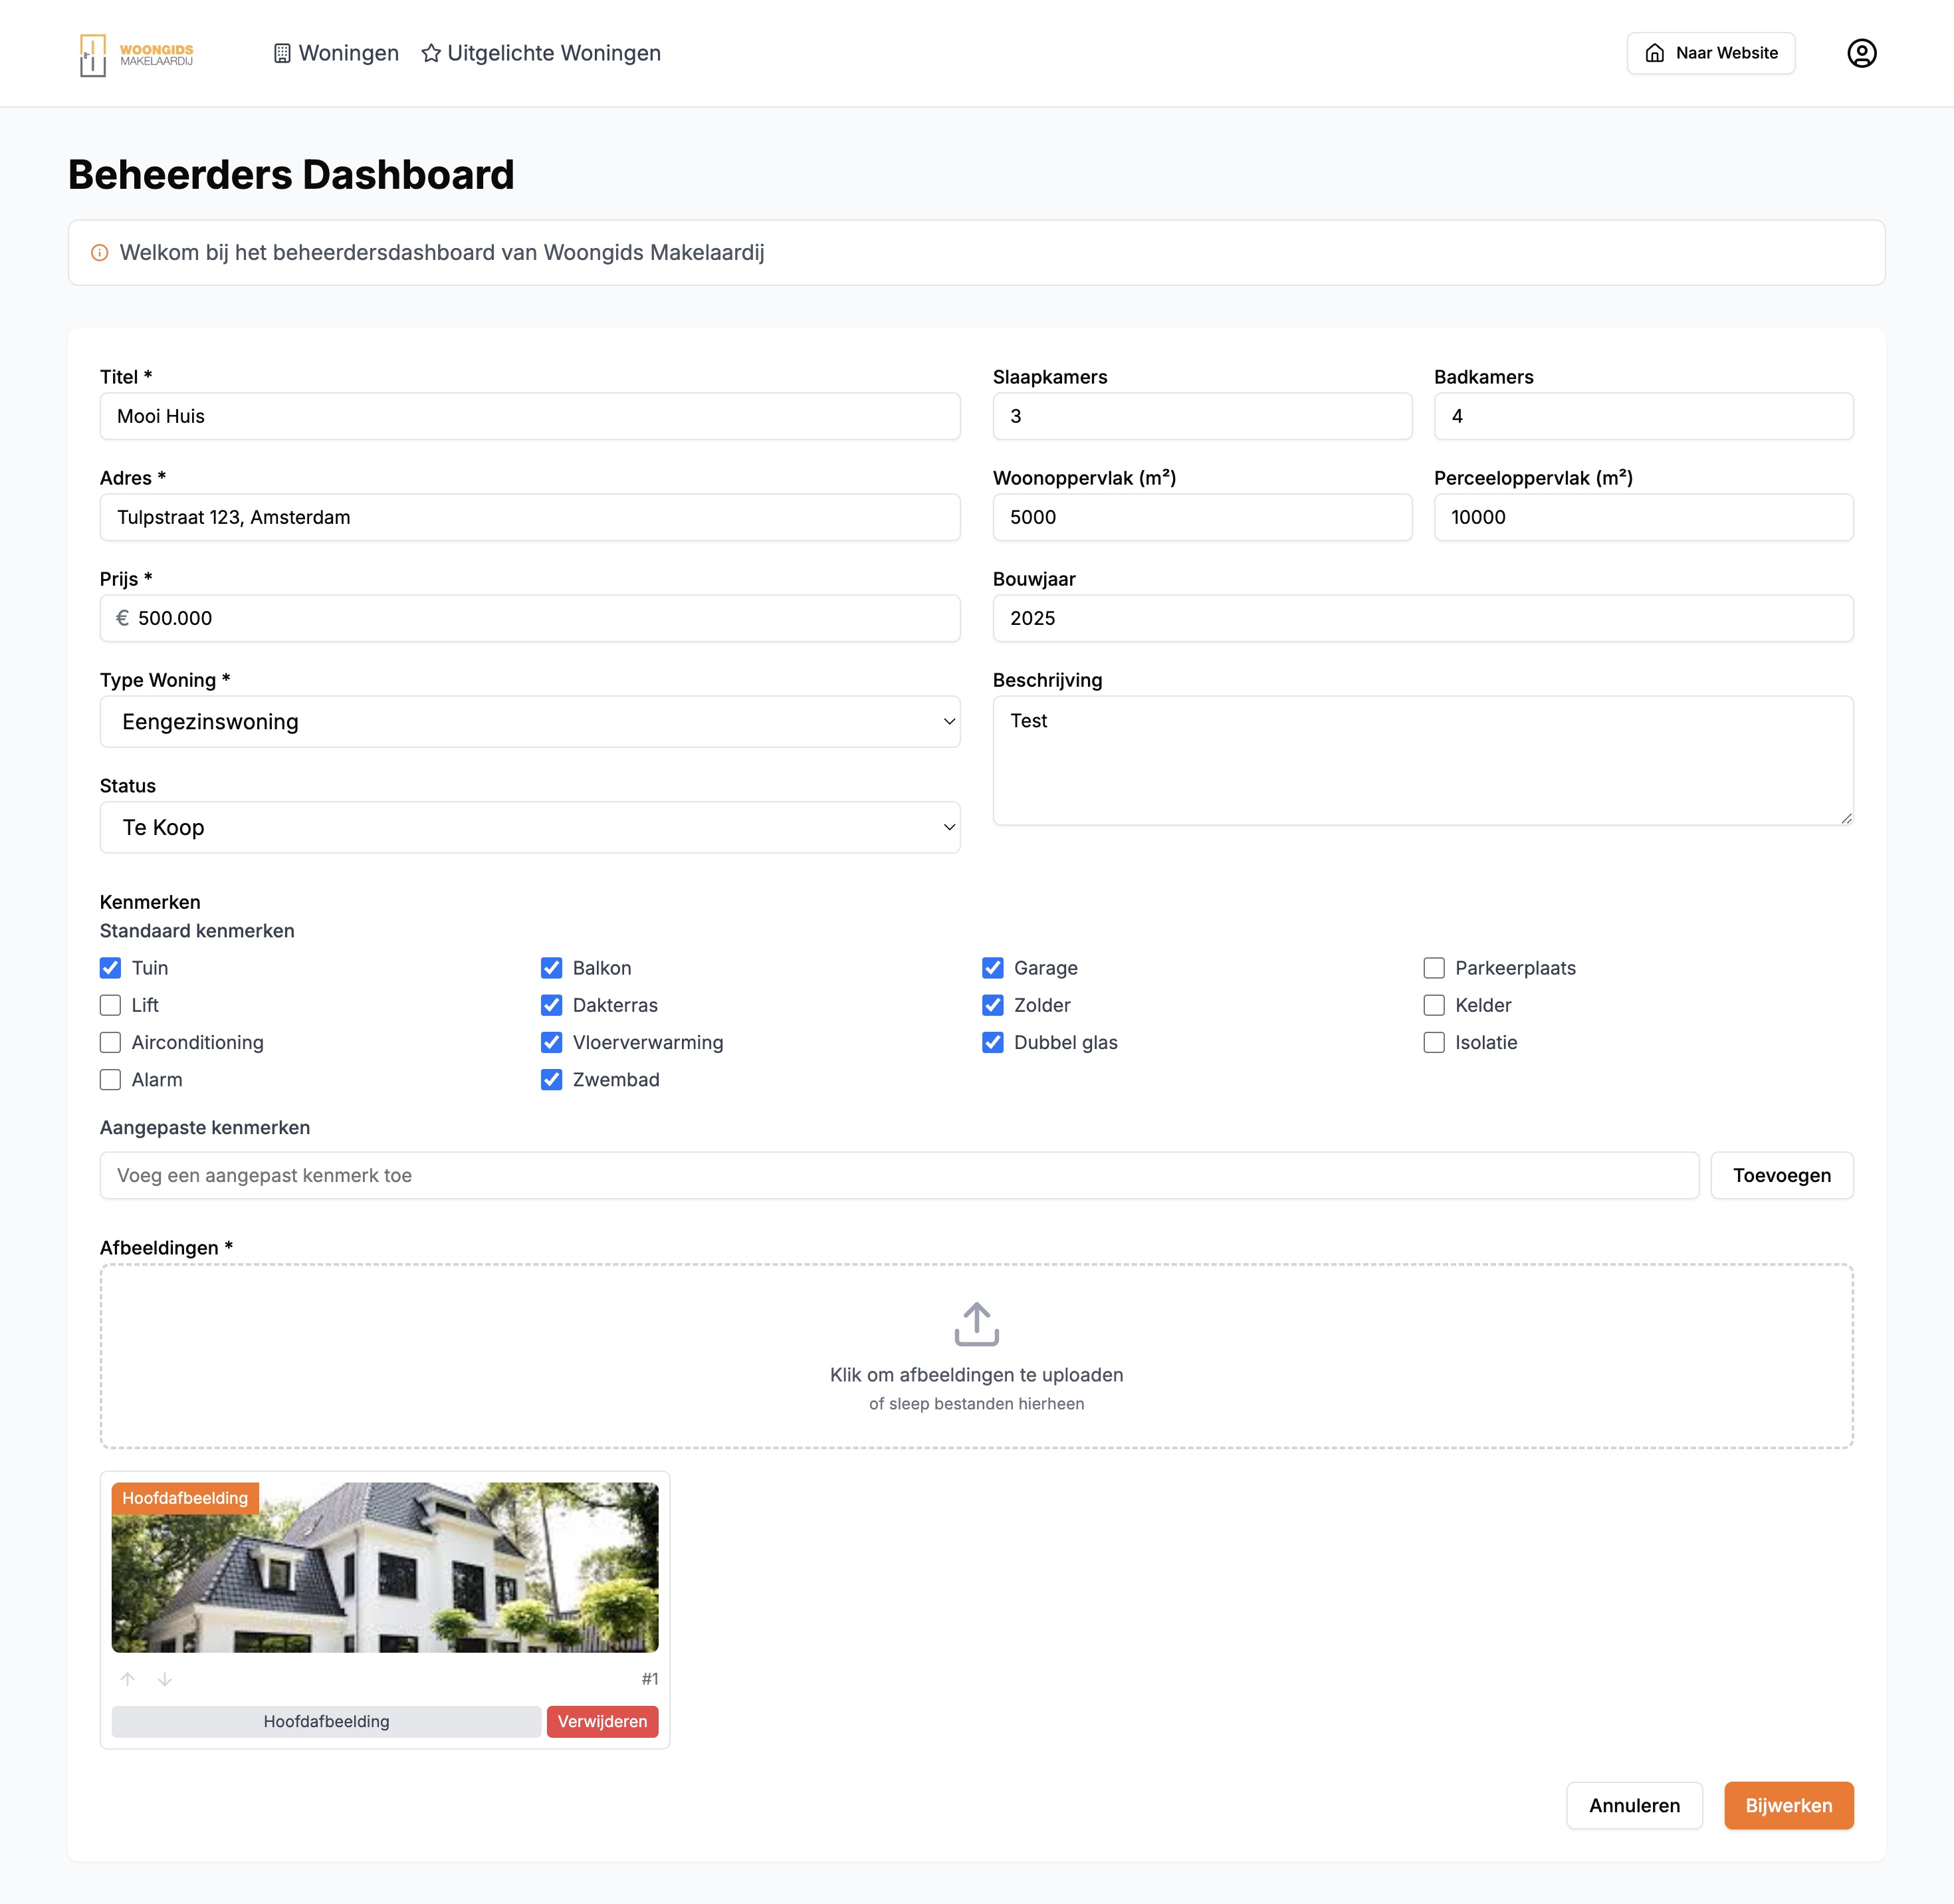
Task: Open the user account profile icon
Action: pos(1861,53)
